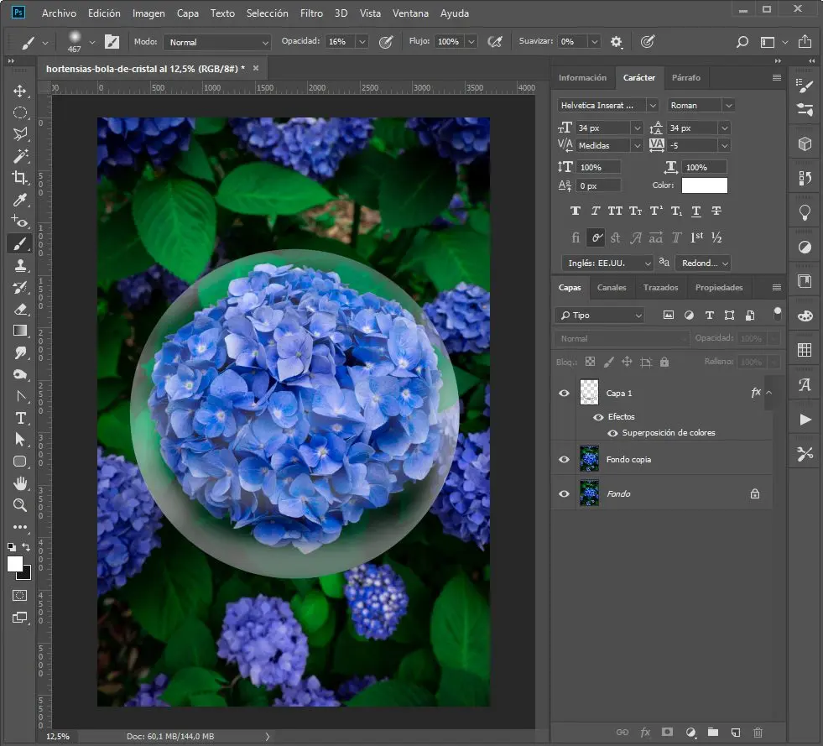Click the faux bold T button
Screen dimensions: 823x746
click(576, 211)
